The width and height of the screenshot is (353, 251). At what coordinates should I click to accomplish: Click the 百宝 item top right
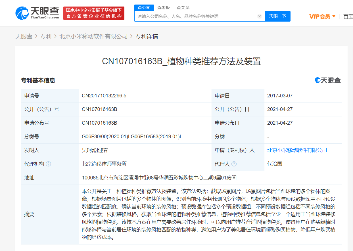pyautogui.click(x=348, y=16)
